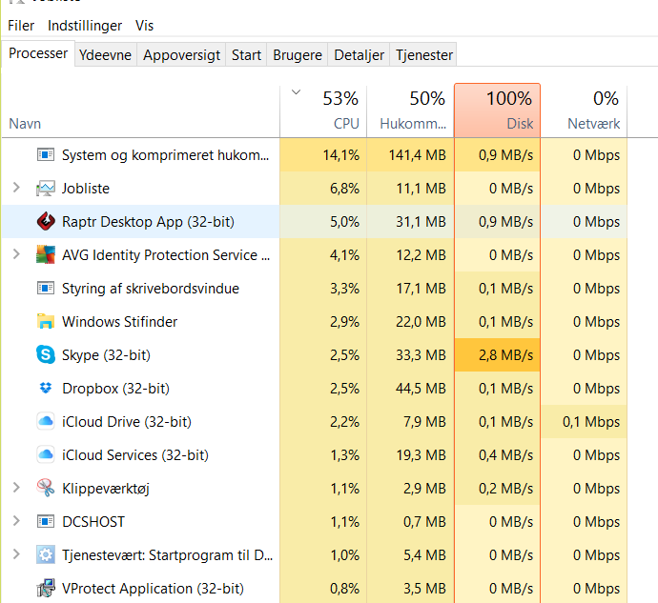Open the Detaljer tab
Screen dimensions: 658x603
coord(358,55)
